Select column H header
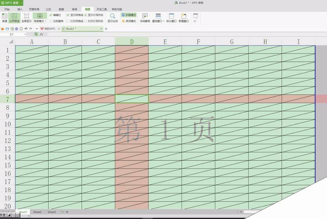Viewport: 327px width, 219px height. [265, 42]
